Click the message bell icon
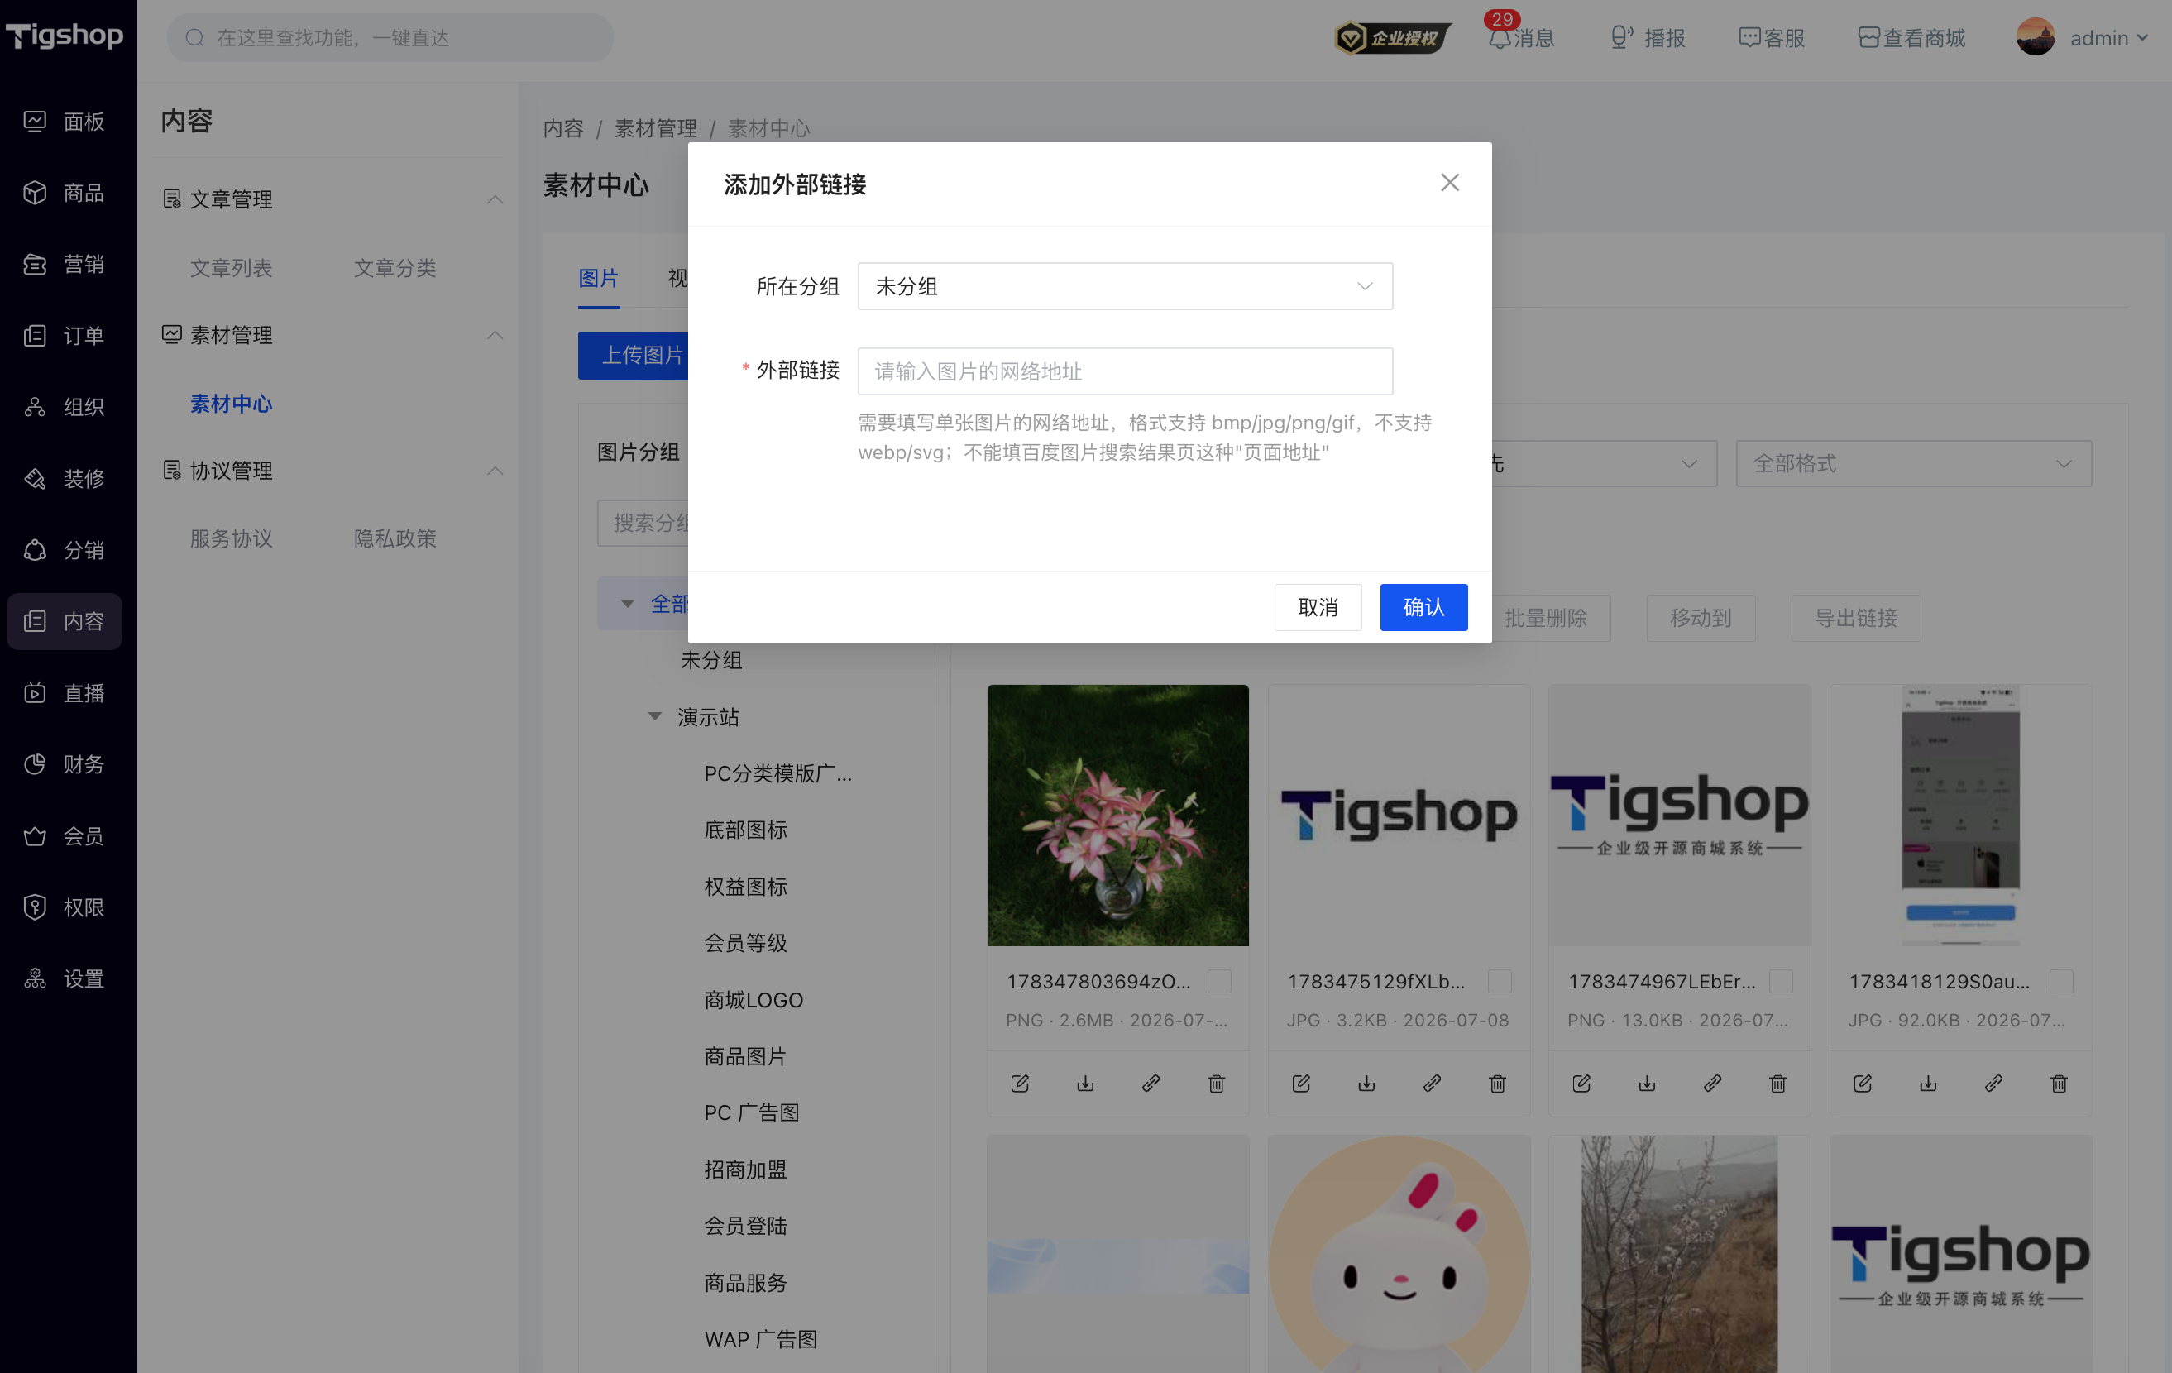 pyautogui.click(x=1498, y=38)
